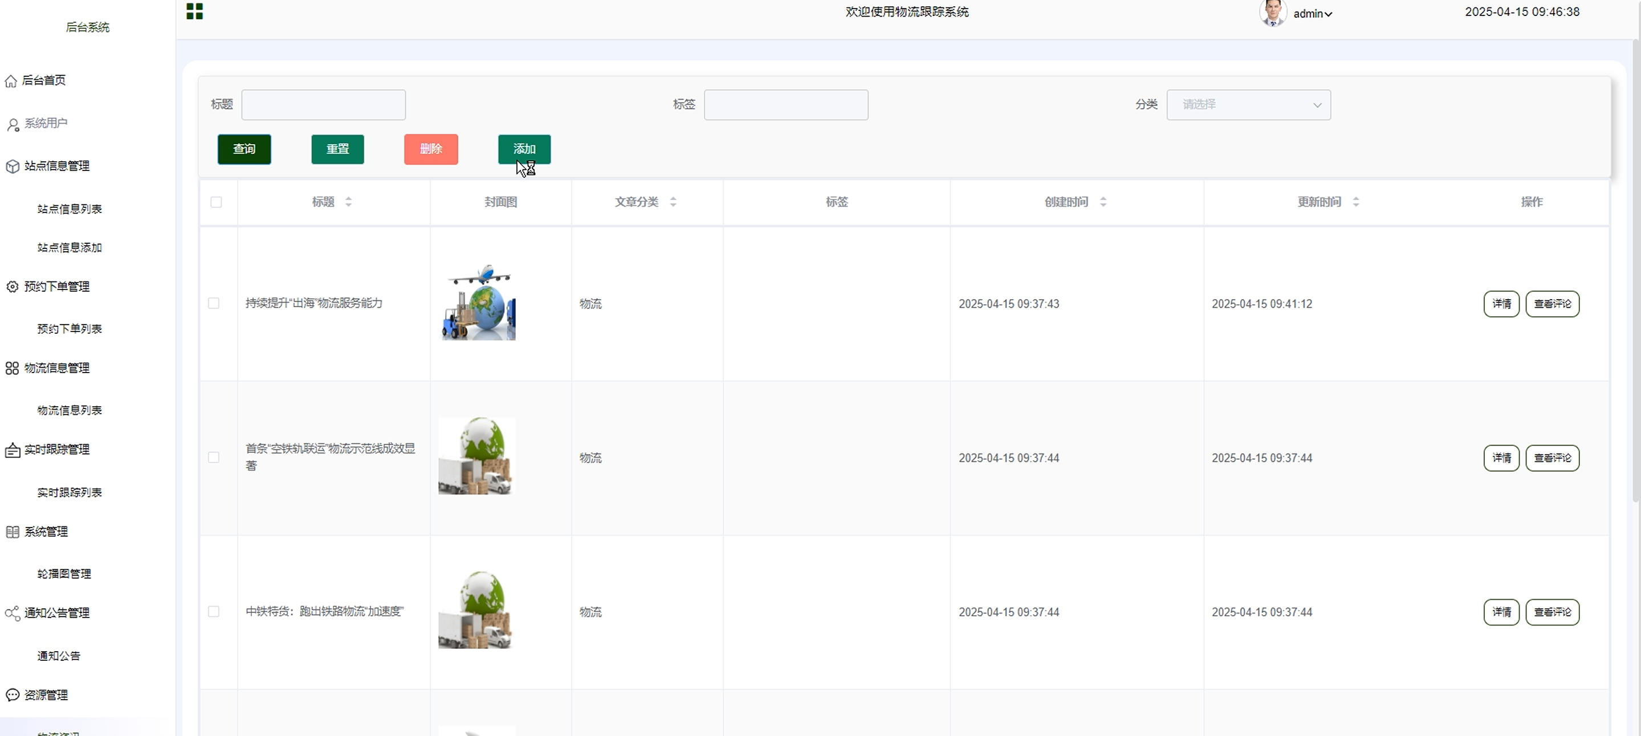
Task: Expand the admin account dropdown
Action: (1313, 14)
